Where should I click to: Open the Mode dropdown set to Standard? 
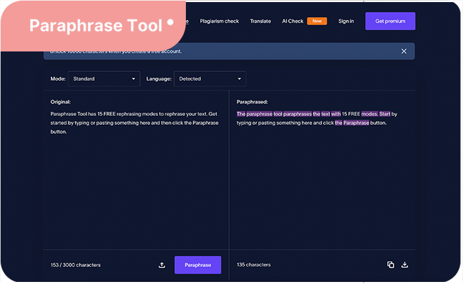click(x=104, y=79)
